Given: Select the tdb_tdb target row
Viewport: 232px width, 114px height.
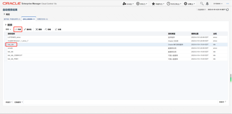Looking at the screenshot, I should (116, 52).
